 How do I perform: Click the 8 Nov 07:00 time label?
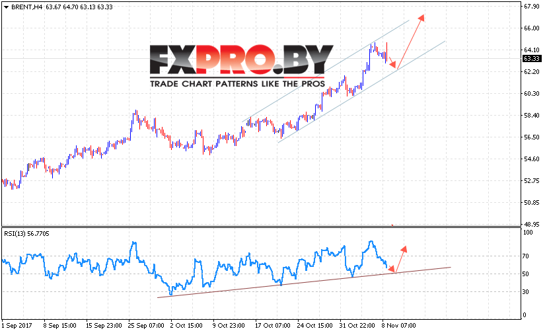(399, 326)
